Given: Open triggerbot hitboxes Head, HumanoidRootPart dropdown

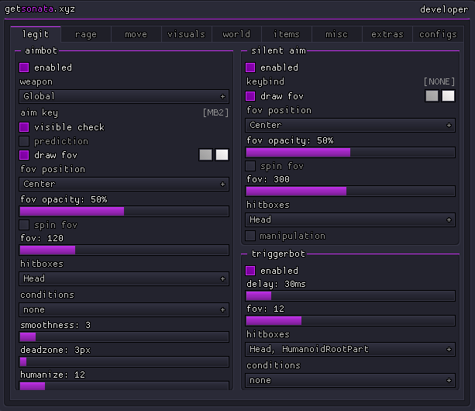Looking at the screenshot, I should (350, 349).
